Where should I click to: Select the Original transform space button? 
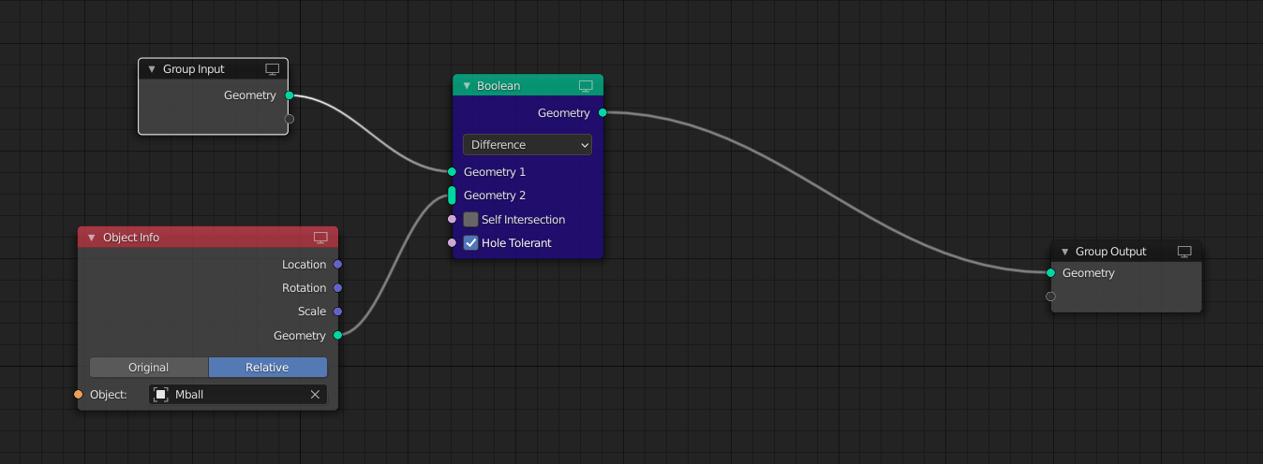point(149,368)
